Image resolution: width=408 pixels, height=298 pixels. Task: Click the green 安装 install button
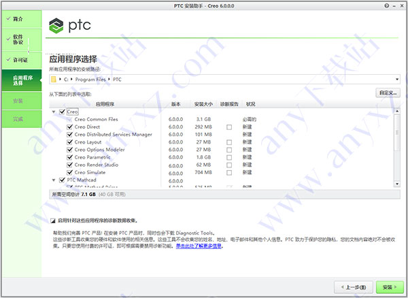390,287
